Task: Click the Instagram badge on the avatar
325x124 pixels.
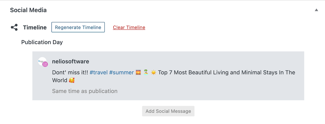Action: point(45,64)
